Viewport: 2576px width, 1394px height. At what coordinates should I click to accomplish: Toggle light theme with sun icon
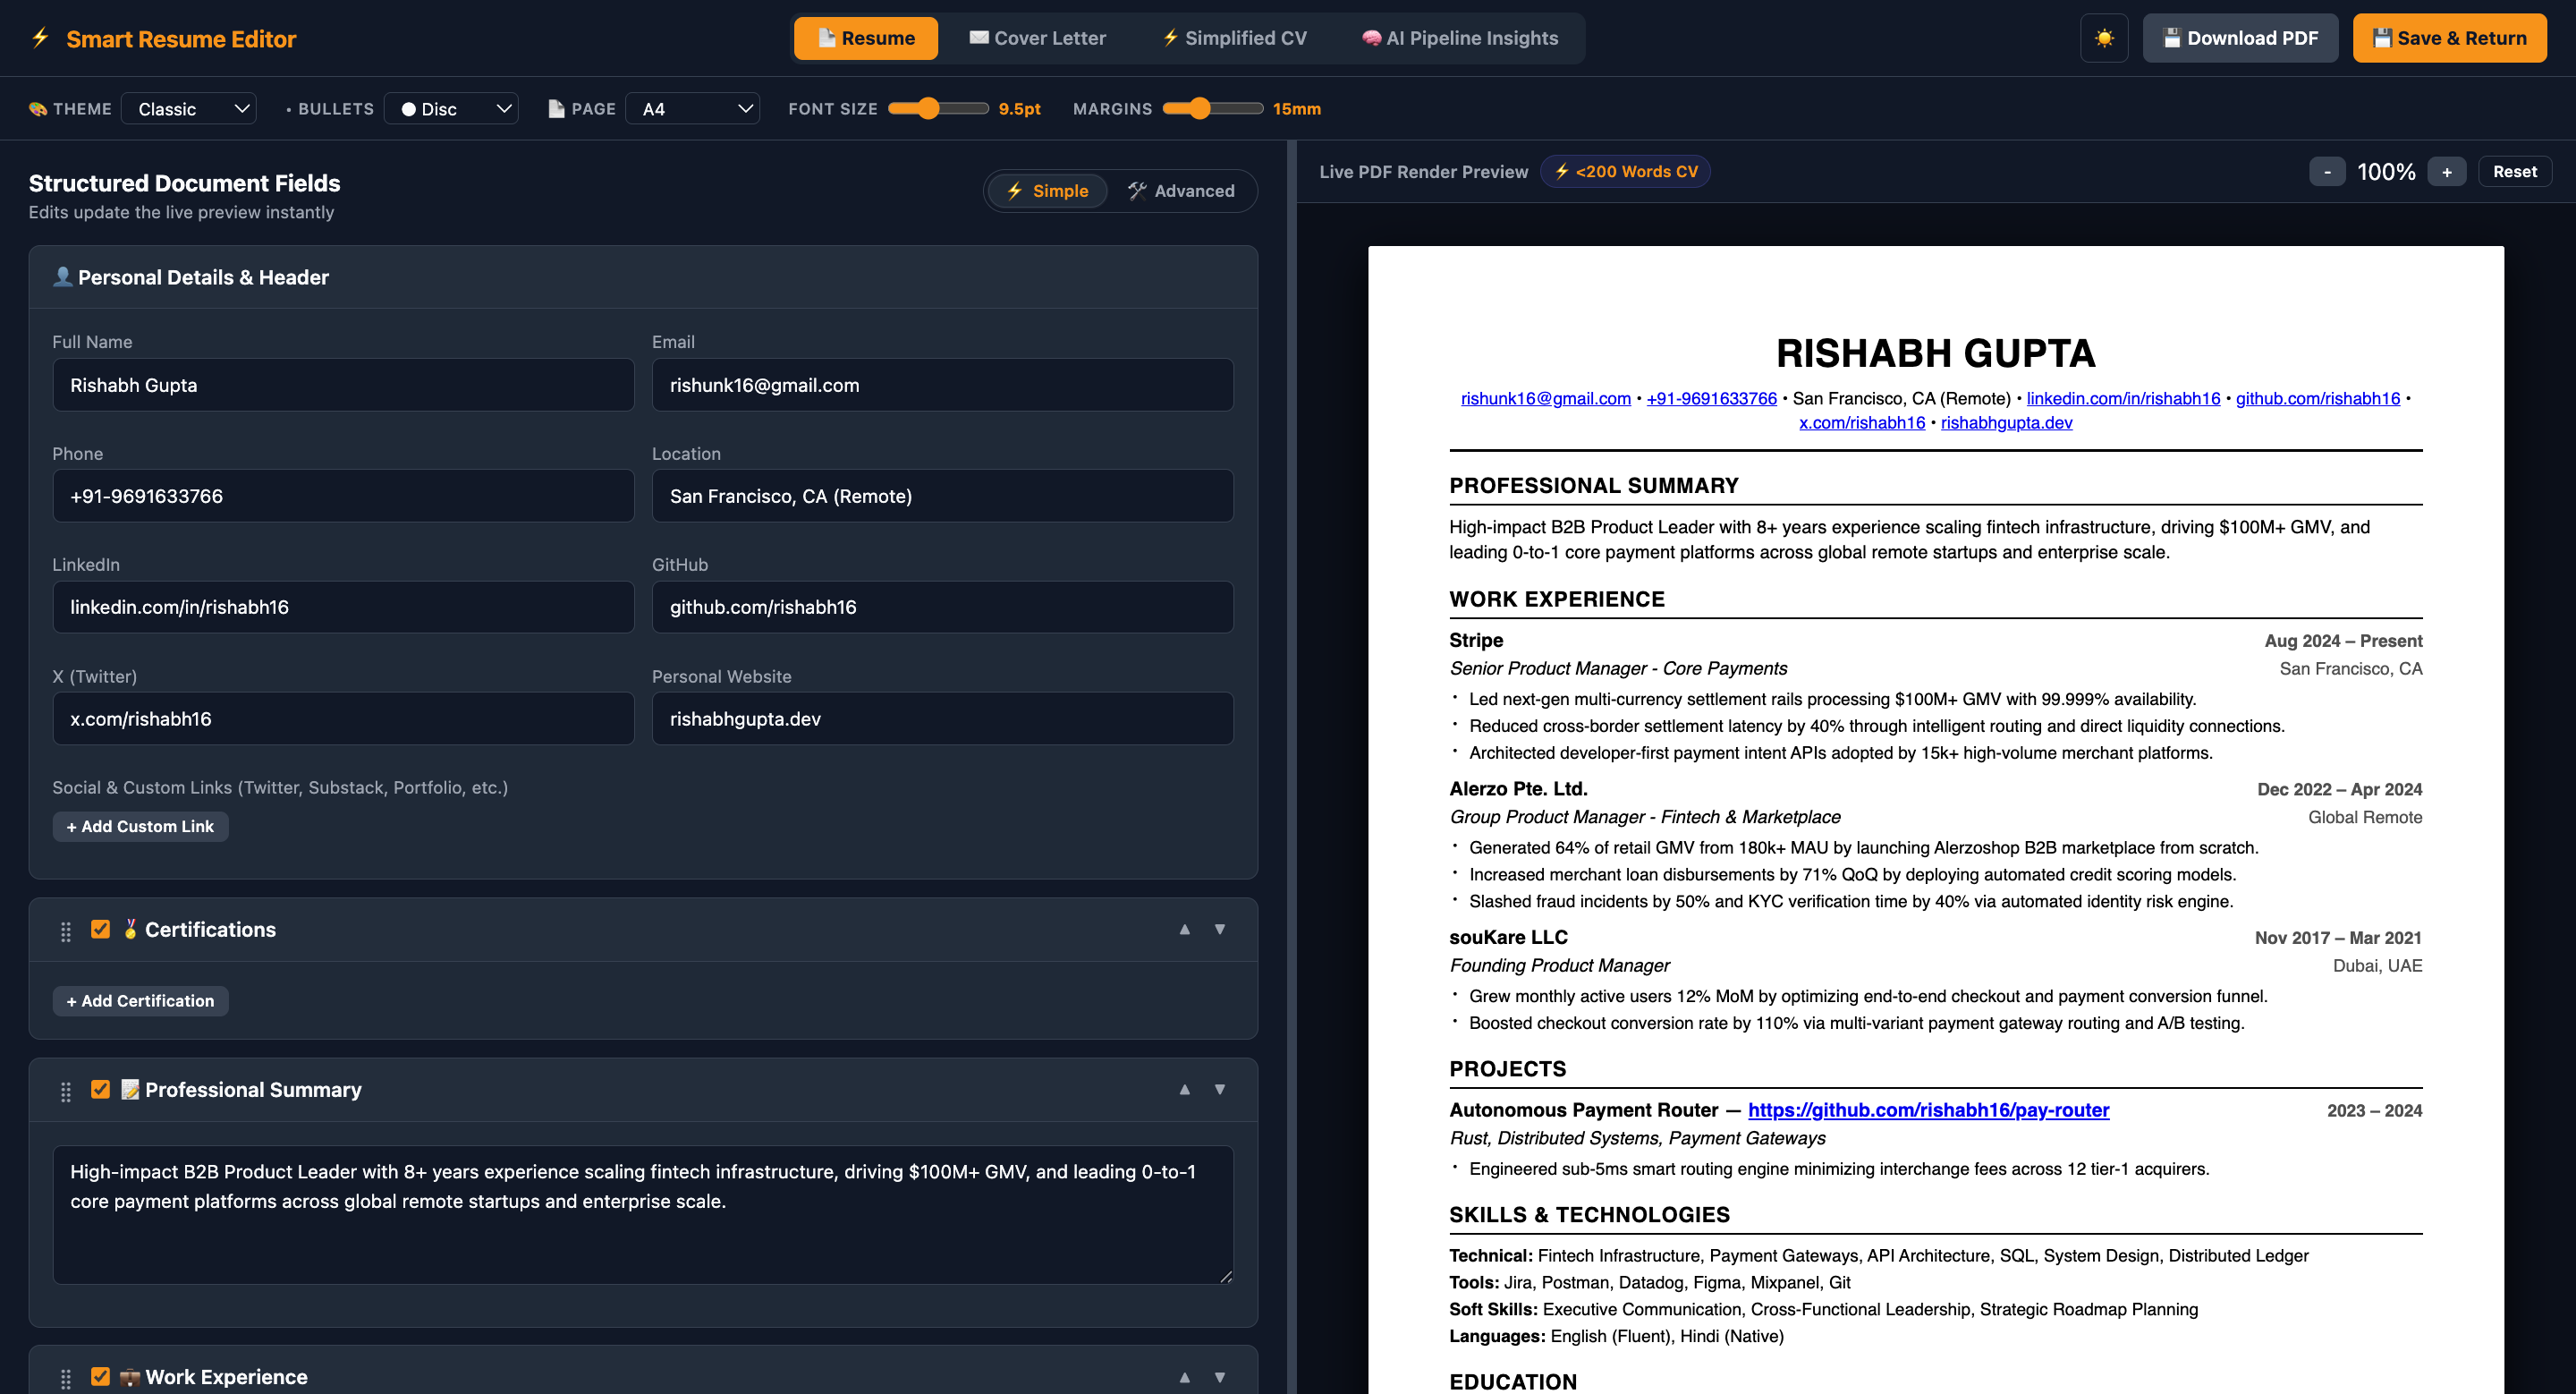click(x=2104, y=38)
